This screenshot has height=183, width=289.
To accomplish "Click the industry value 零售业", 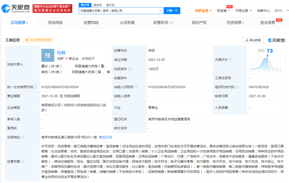I will click(x=153, y=108).
